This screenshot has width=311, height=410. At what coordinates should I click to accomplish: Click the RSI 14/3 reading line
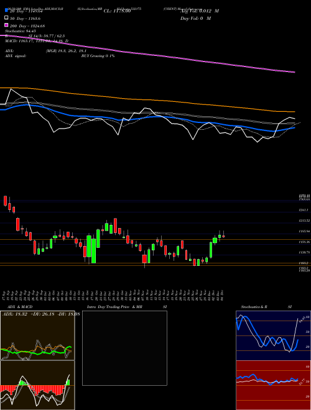[x=35, y=36]
